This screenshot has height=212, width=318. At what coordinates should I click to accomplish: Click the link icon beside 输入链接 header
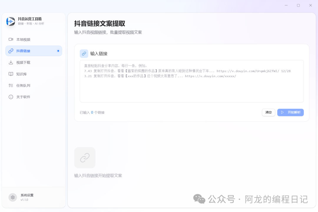point(84,54)
